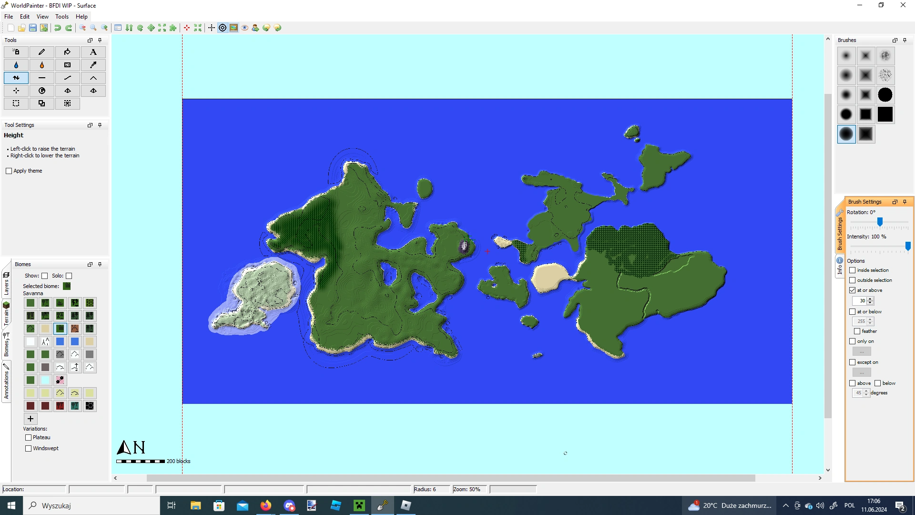915x515 pixels.
Task: Enable the Plateau variation checkbox
Action: click(29, 437)
